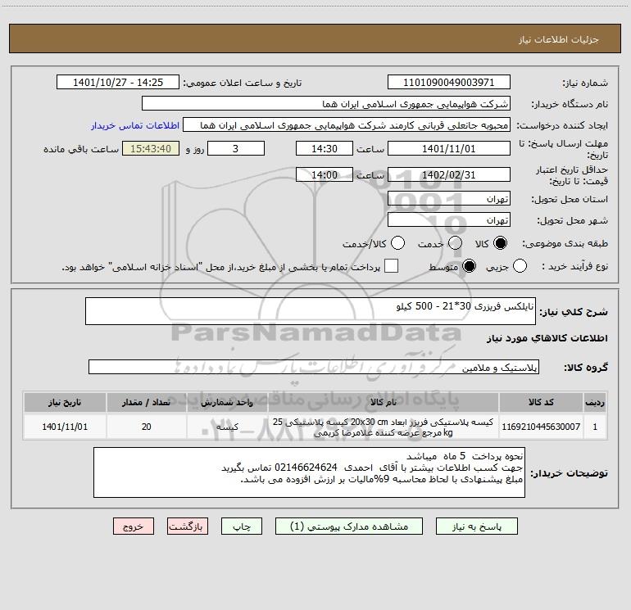Image resolution: width=631 pixels, height=610 pixels.
Task: Open اطلاعات تماس خریدار link
Action: point(135,125)
